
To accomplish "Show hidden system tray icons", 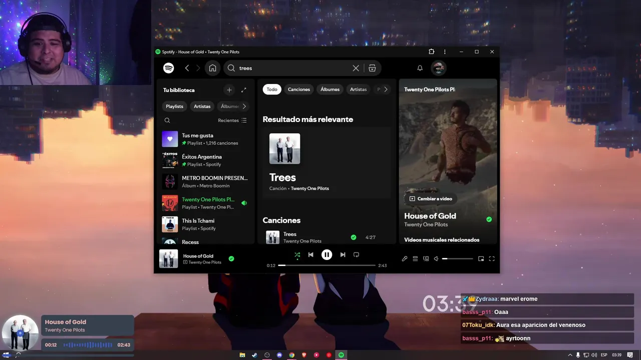I will pos(570,355).
